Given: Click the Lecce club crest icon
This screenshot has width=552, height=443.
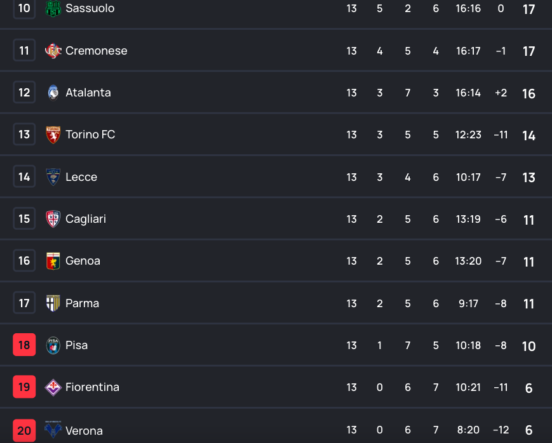Looking at the screenshot, I should tap(53, 177).
